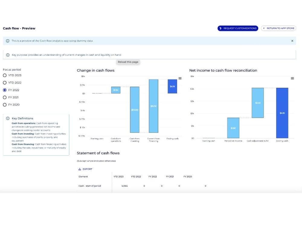Viewport: 302px width, 227px height.
Task: Click the Key purpose info icon
Action: [7, 55]
